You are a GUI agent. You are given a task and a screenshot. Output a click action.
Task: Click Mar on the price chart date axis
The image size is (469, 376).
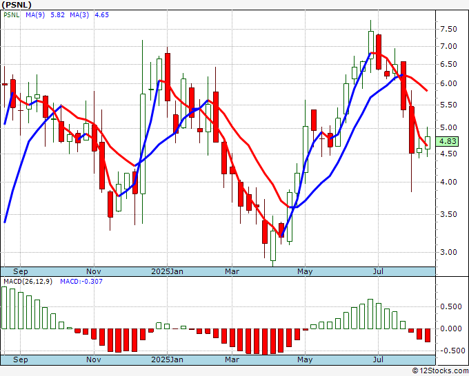pos(232,272)
